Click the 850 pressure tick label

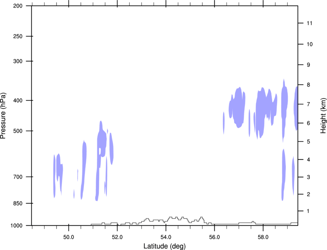pyautogui.click(x=18, y=203)
